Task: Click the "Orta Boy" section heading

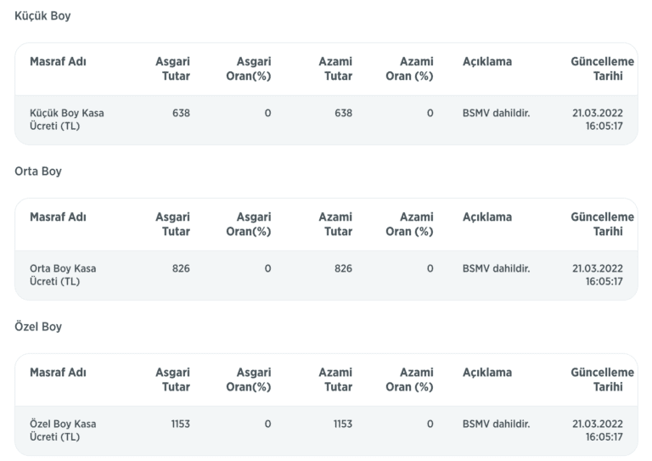Action: point(38,171)
